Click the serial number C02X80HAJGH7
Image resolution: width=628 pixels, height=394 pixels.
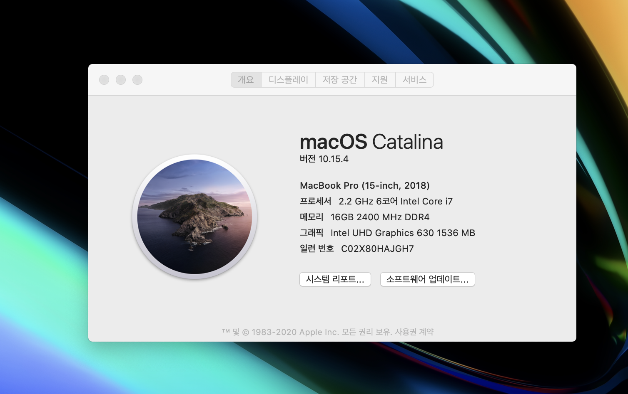[x=377, y=249]
